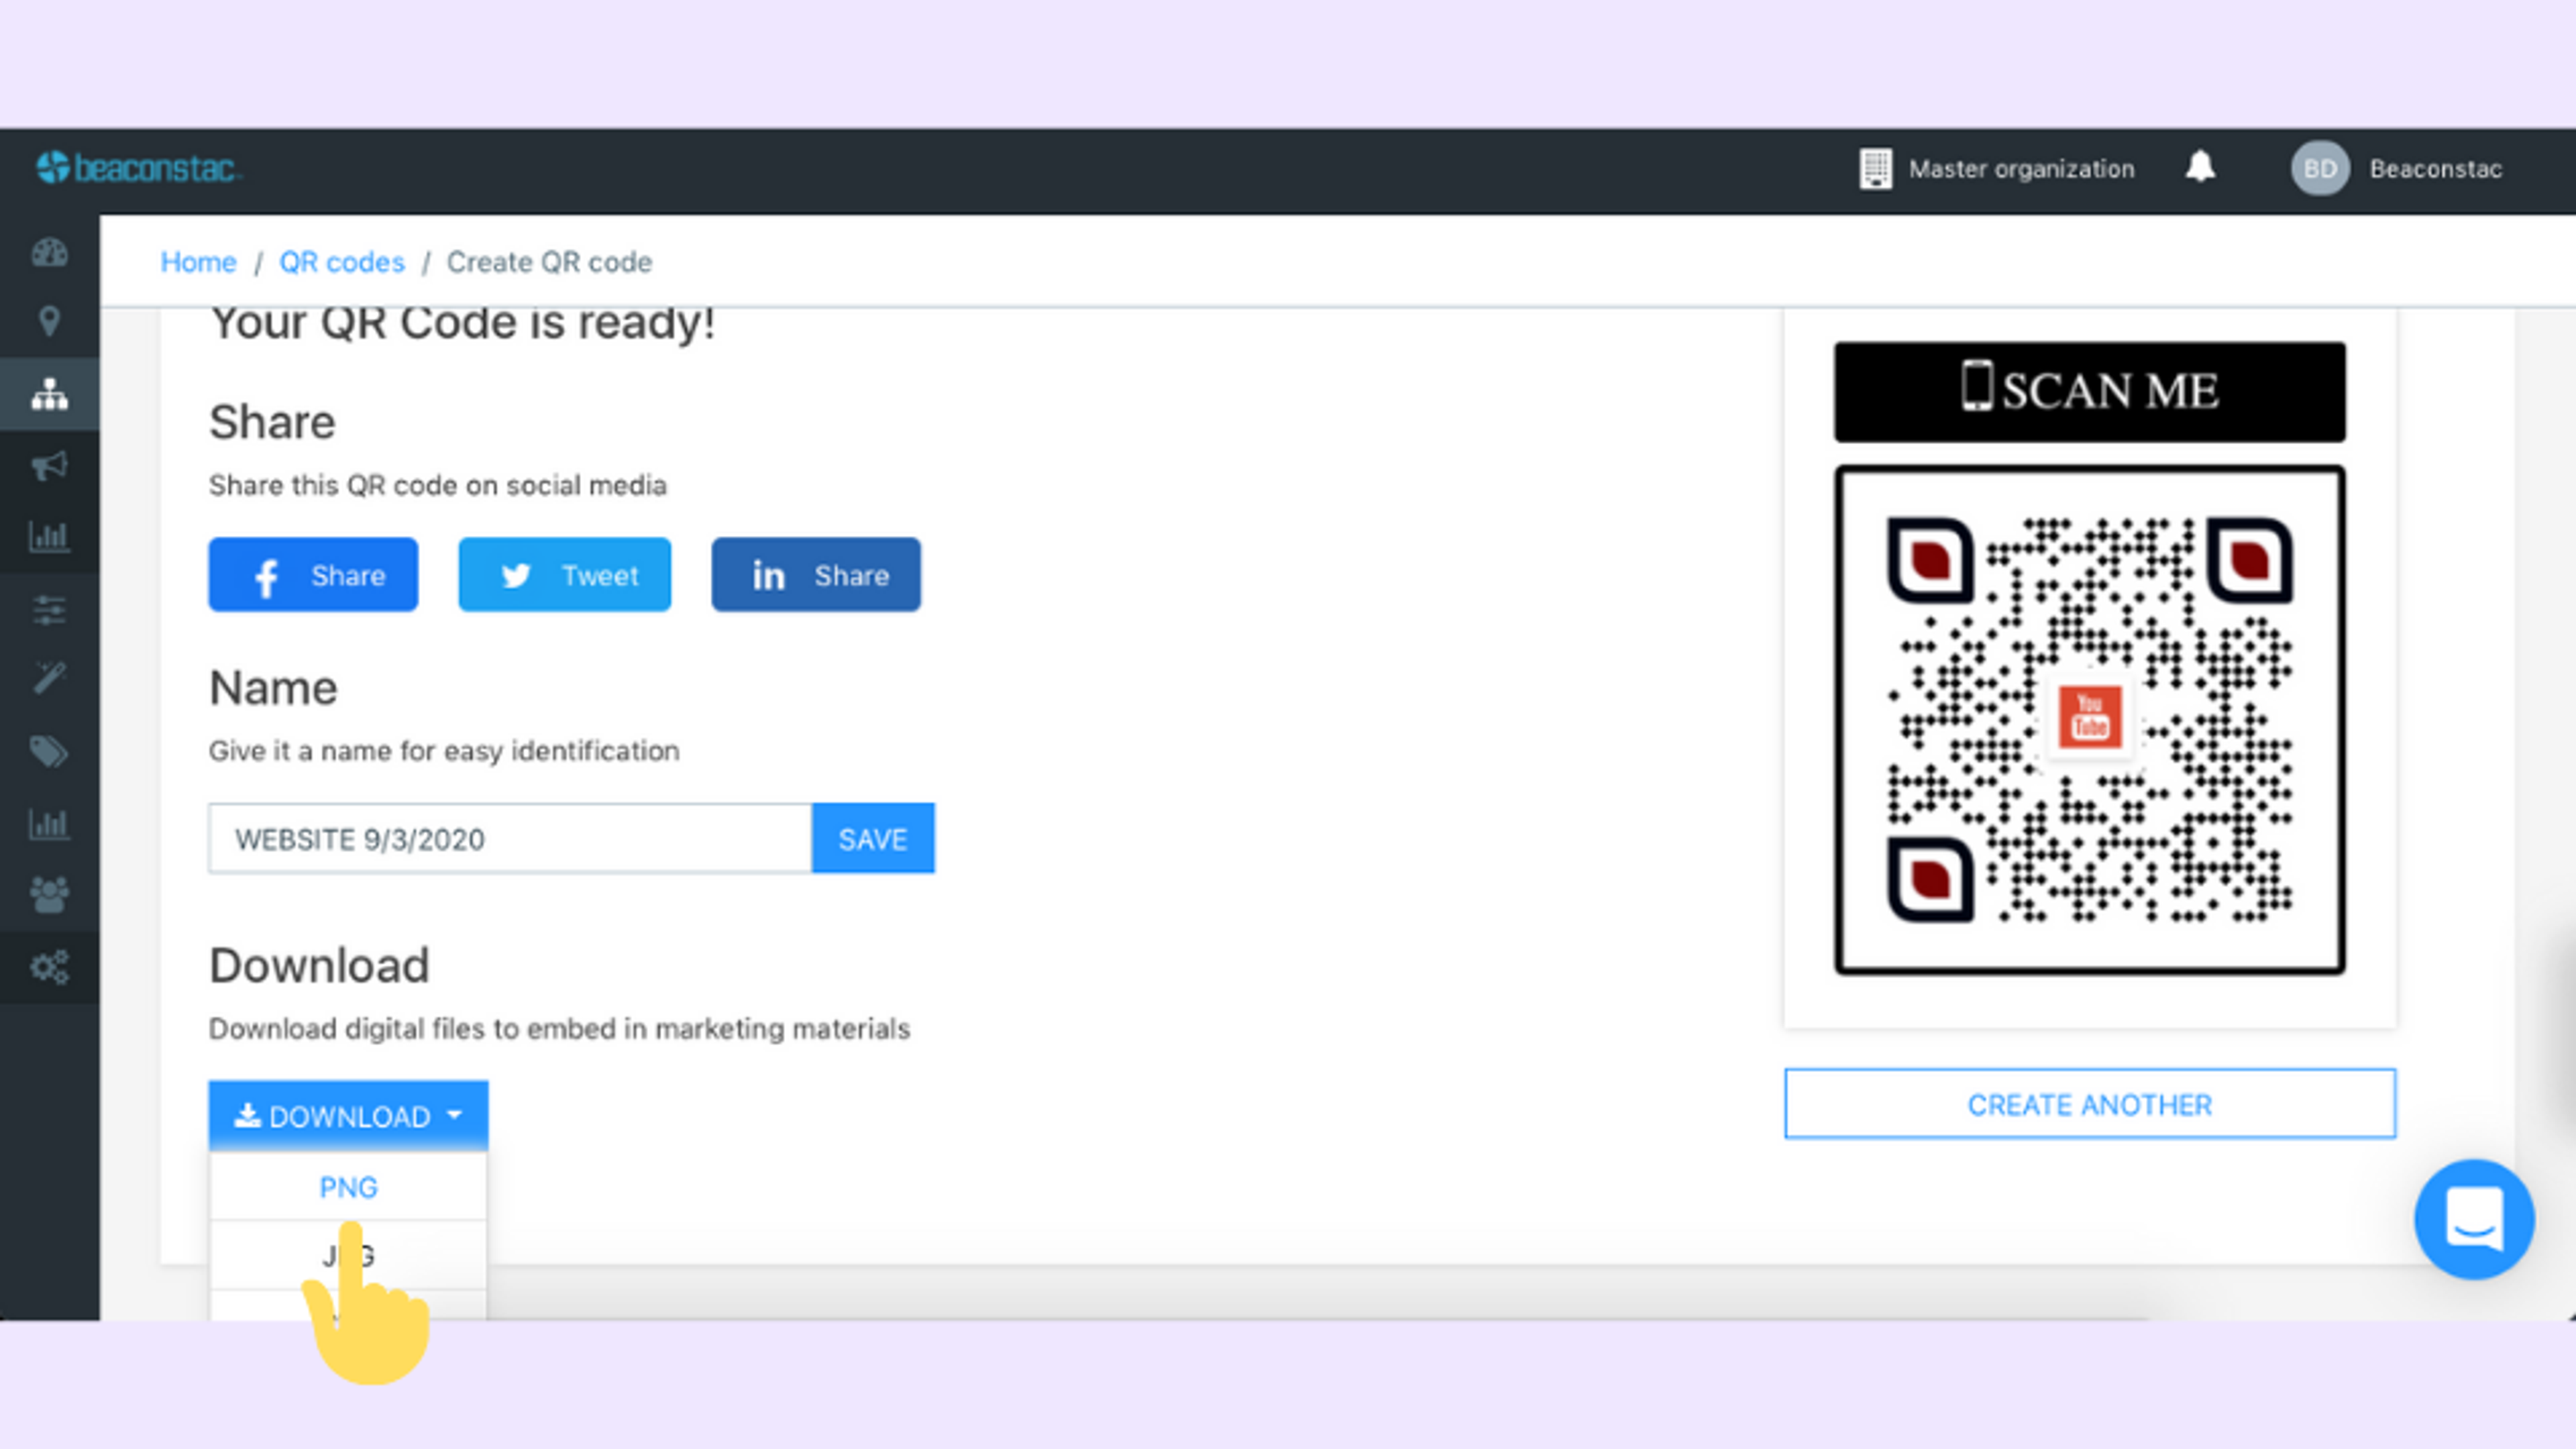
Task: Open the megaphone campaigns icon in sidebar
Action: tap(49, 466)
